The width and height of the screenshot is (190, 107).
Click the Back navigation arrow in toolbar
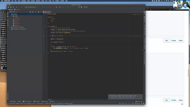tap(17, 7)
